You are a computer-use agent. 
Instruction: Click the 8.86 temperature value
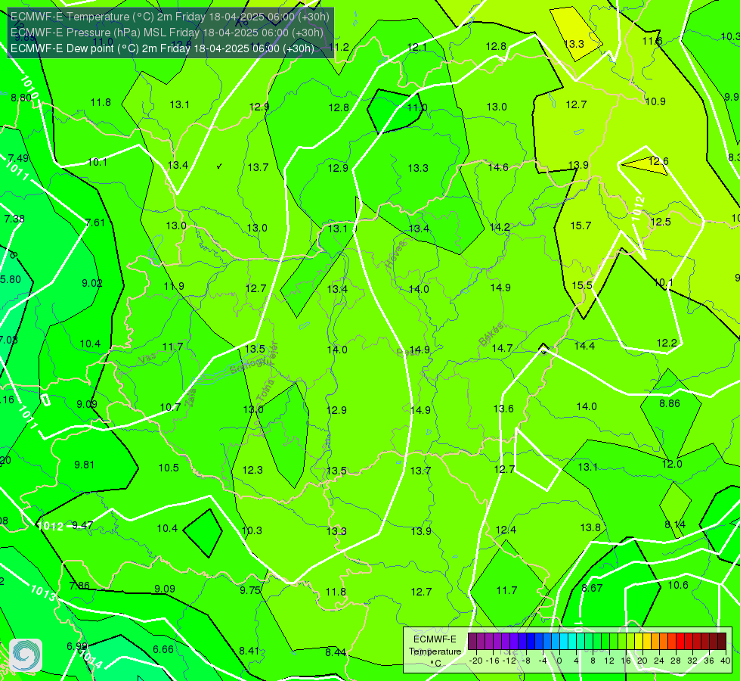[669, 403]
